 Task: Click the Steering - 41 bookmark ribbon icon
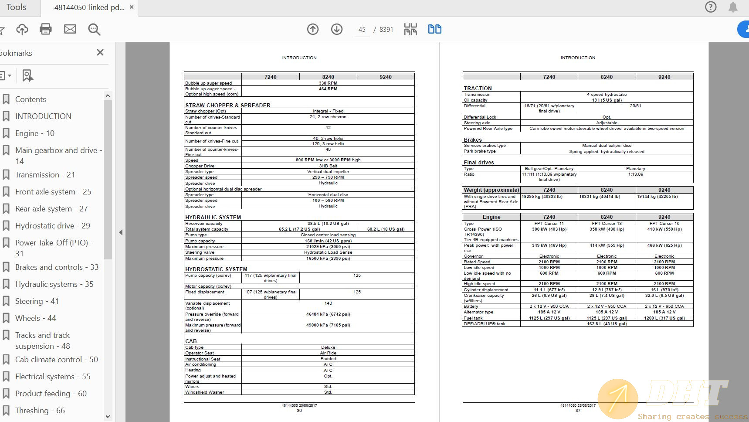tap(6, 301)
